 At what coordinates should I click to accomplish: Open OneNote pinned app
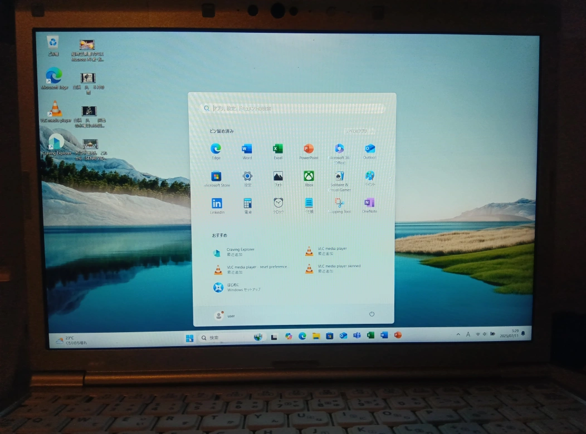[x=369, y=203]
